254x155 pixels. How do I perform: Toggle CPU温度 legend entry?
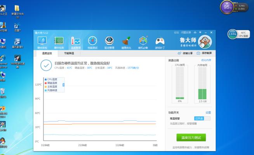click(x=51, y=79)
